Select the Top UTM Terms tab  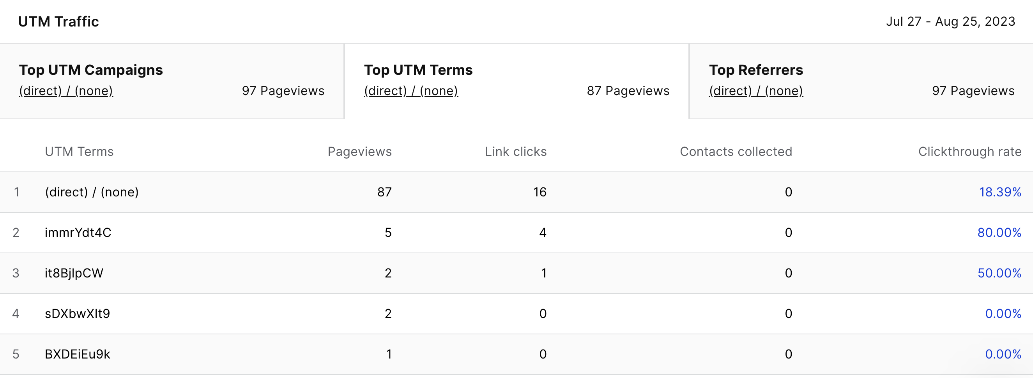[516, 81]
